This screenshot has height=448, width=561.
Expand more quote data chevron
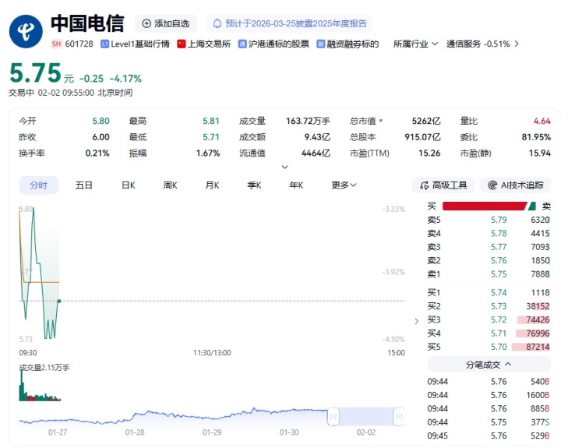click(285, 167)
